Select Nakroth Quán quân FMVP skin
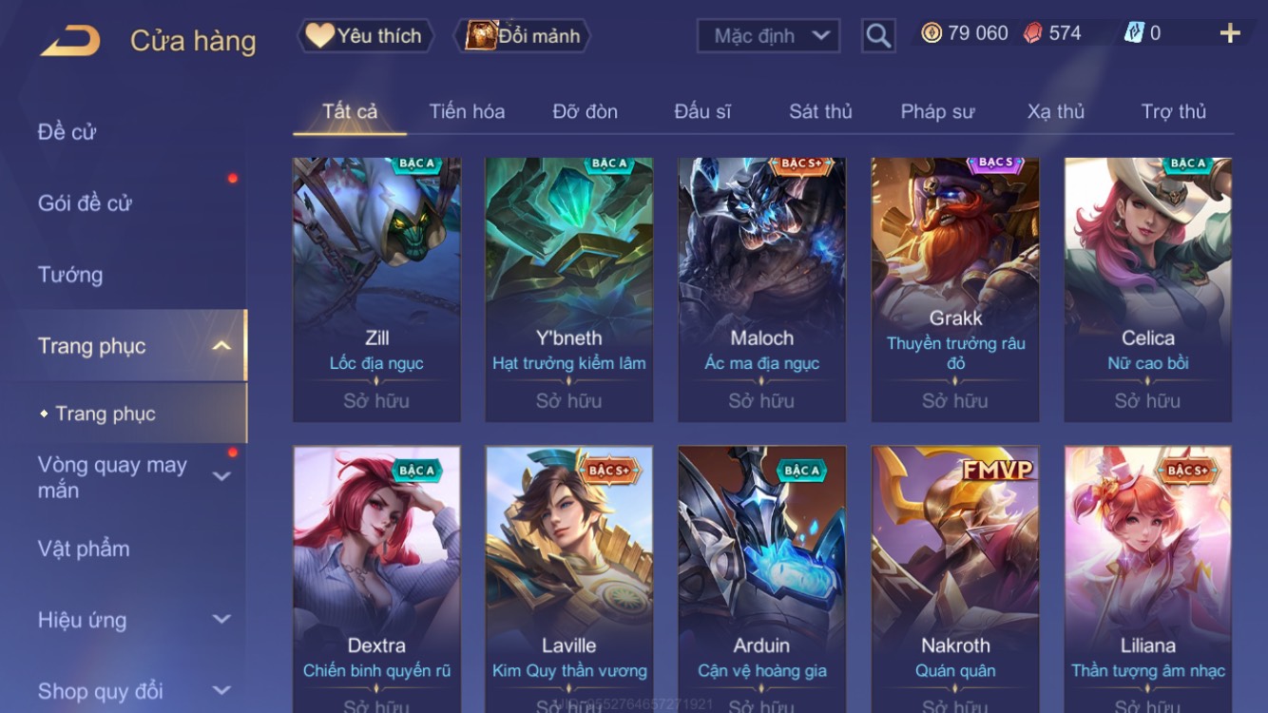The width and height of the screenshot is (1268, 713). 955,579
